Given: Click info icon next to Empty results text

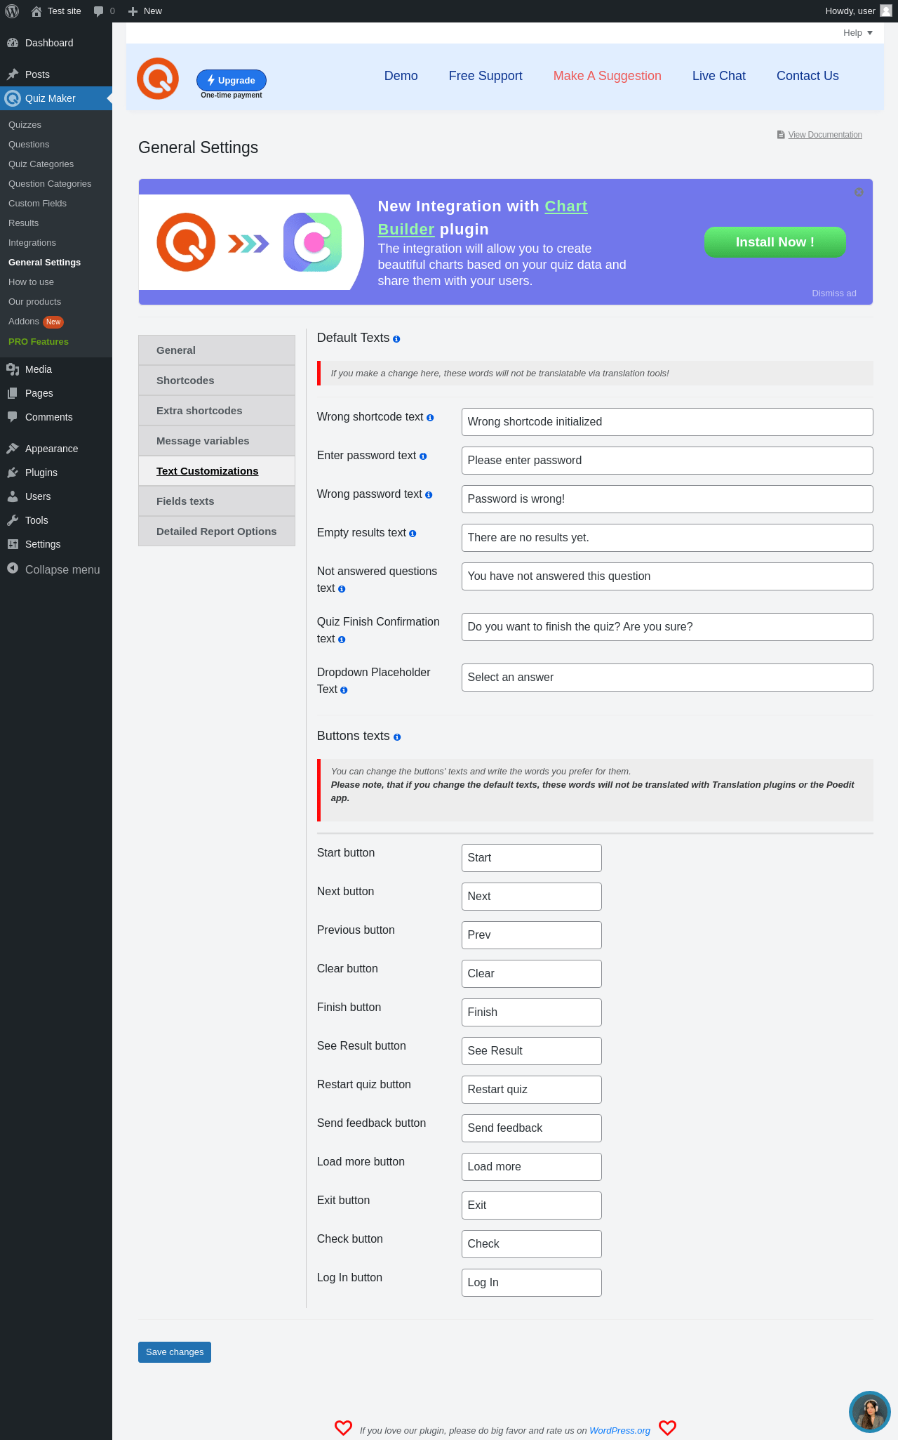Looking at the screenshot, I should coord(413,534).
